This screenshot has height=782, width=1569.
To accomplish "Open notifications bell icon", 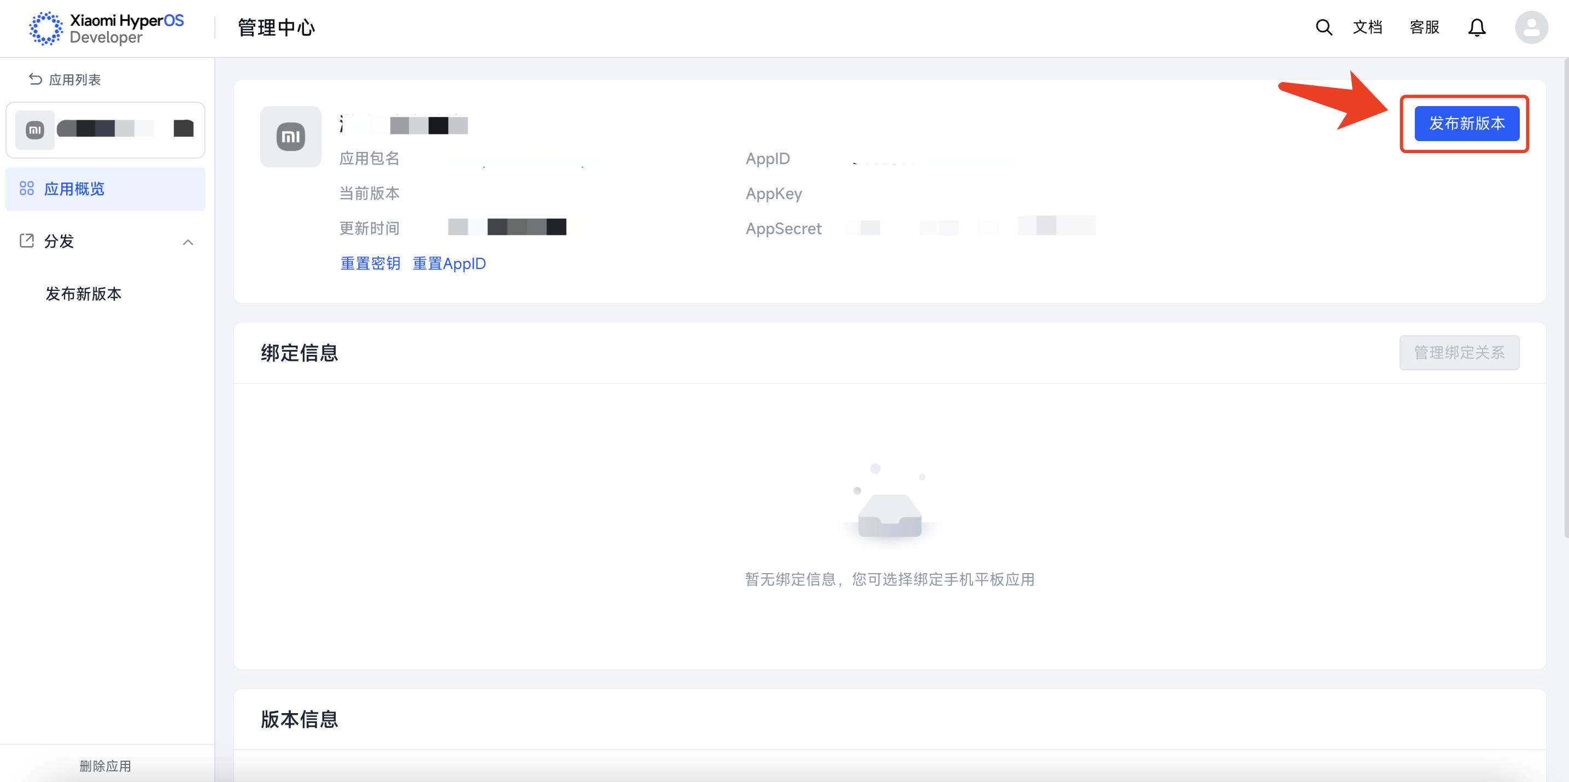I will [1477, 27].
